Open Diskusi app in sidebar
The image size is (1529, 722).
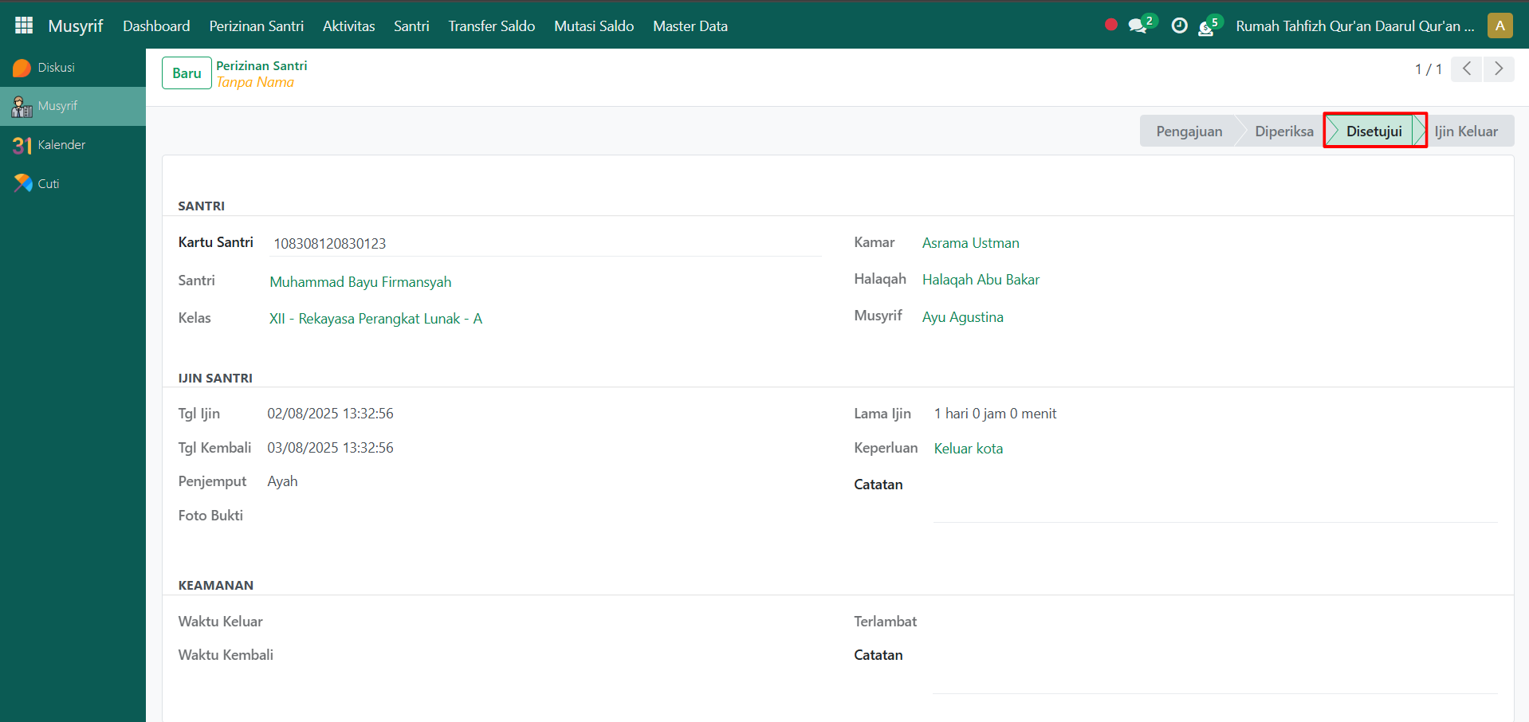click(56, 68)
